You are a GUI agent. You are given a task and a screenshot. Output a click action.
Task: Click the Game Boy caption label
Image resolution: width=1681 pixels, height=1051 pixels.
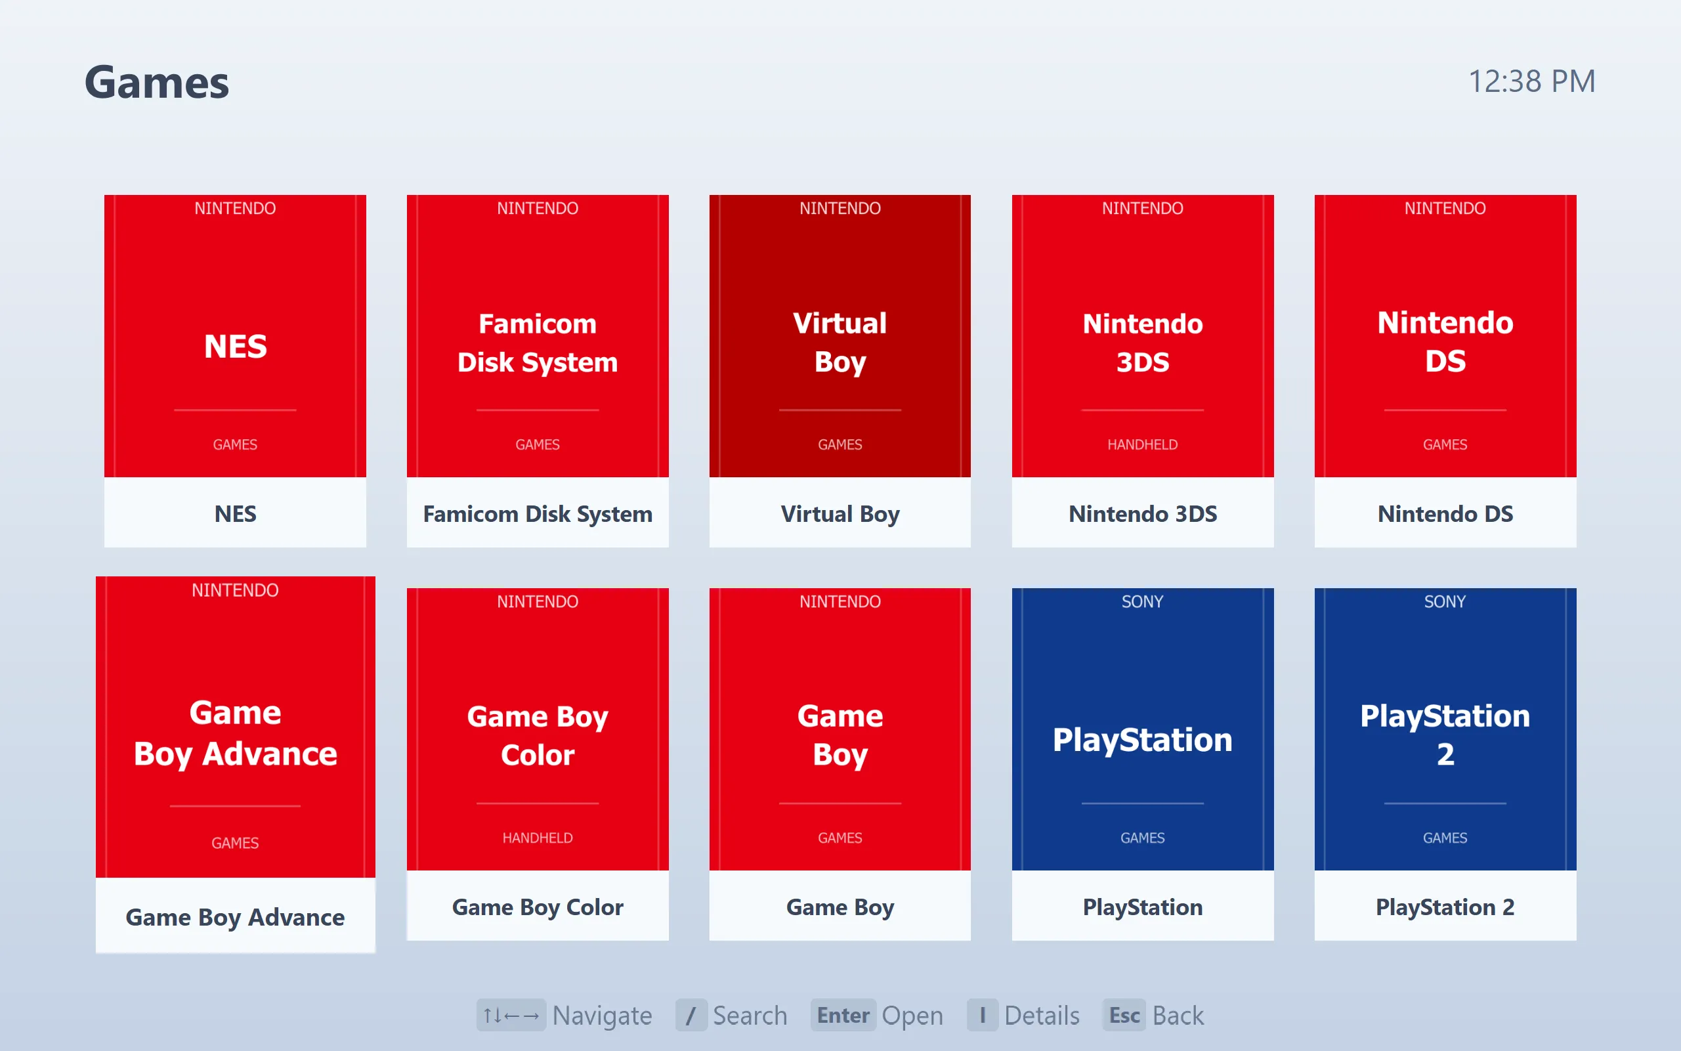[x=840, y=907]
